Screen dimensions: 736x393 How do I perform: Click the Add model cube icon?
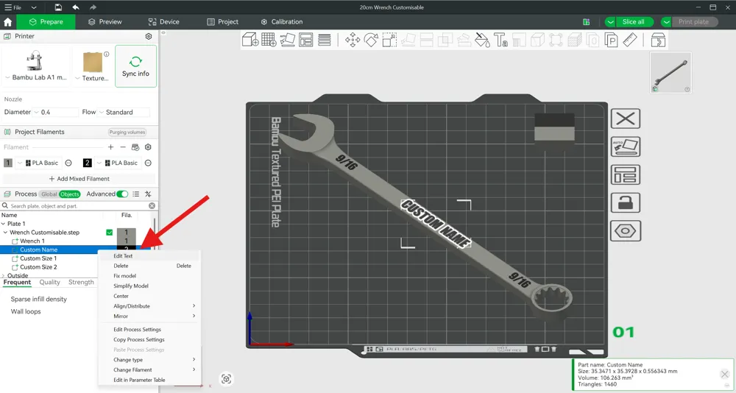point(251,40)
